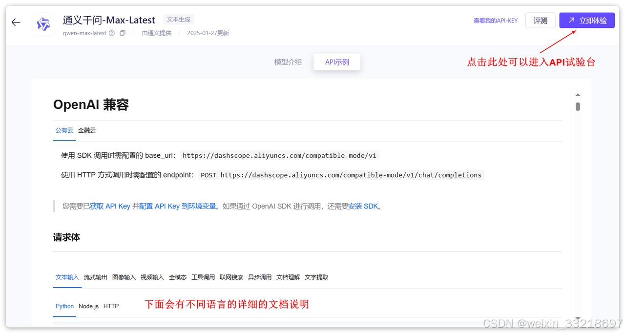The width and height of the screenshot is (625, 334).
Task: Switch to the 模型介绍 tab
Action: [288, 62]
